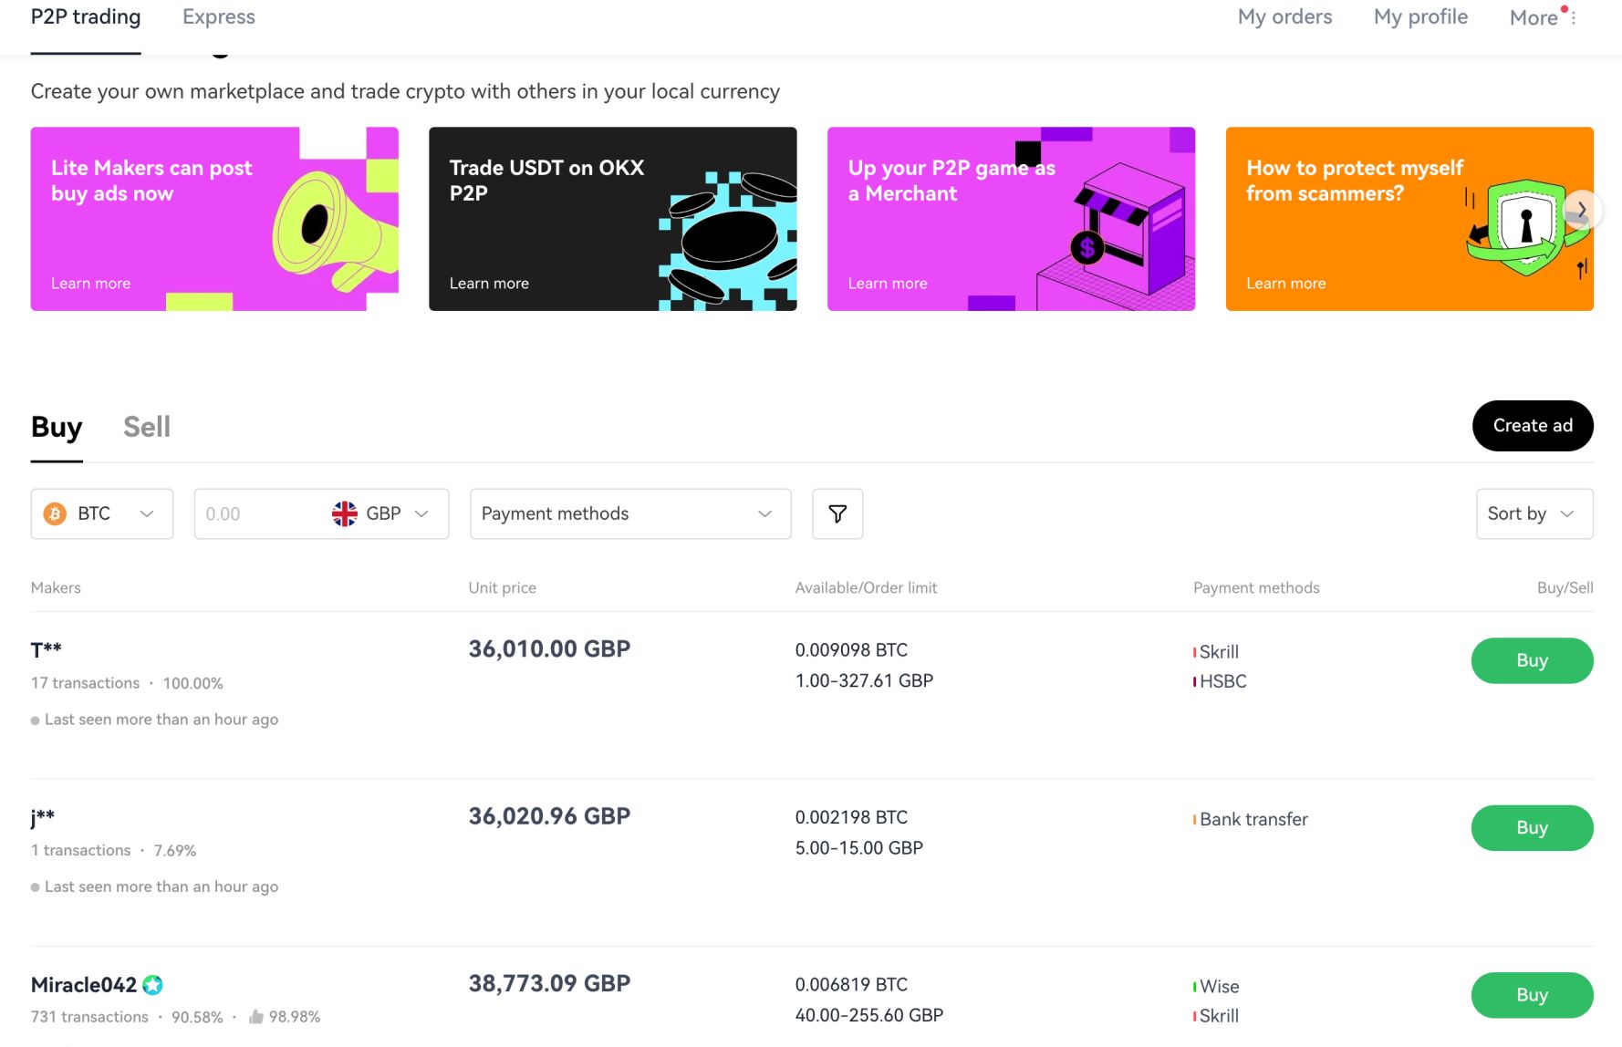The height and width of the screenshot is (1047, 1622).
Task: Open My orders
Action: (x=1284, y=16)
